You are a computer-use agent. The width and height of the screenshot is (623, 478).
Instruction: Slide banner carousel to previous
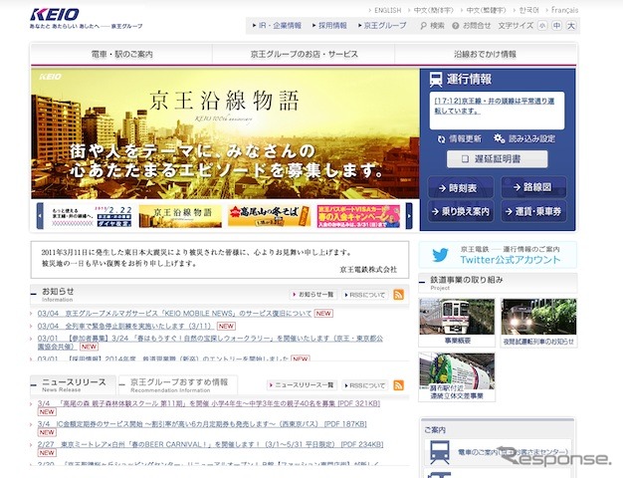pyautogui.click(x=40, y=216)
